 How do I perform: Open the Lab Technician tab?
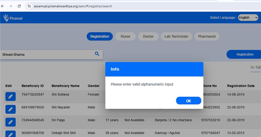pyautogui.click(x=176, y=36)
